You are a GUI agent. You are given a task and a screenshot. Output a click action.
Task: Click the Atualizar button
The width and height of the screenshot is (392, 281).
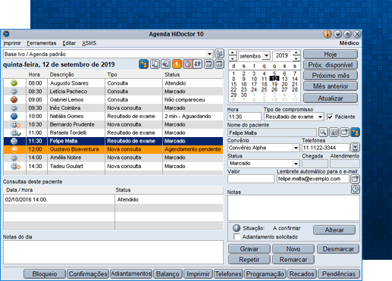coord(331,98)
